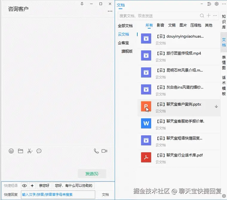Click the bottom-right corner settings gear
Screen dimensions: 227x200
click(x=224, y=196)
